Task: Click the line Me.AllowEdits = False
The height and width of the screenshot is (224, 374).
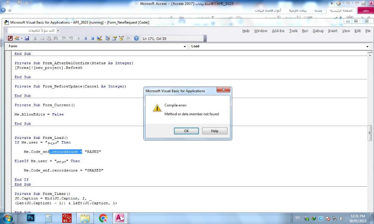Action: tap(39, 115)
